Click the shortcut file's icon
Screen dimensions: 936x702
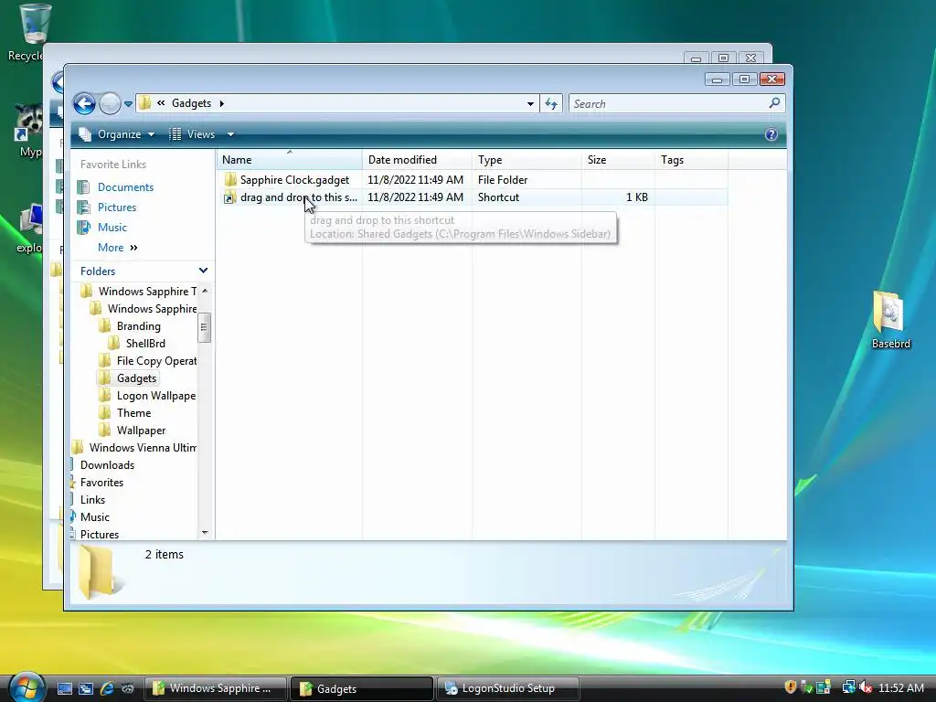[x=229, y=197]
